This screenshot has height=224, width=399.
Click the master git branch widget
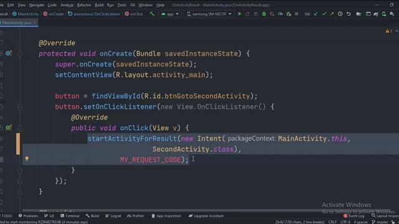[380, 222]
